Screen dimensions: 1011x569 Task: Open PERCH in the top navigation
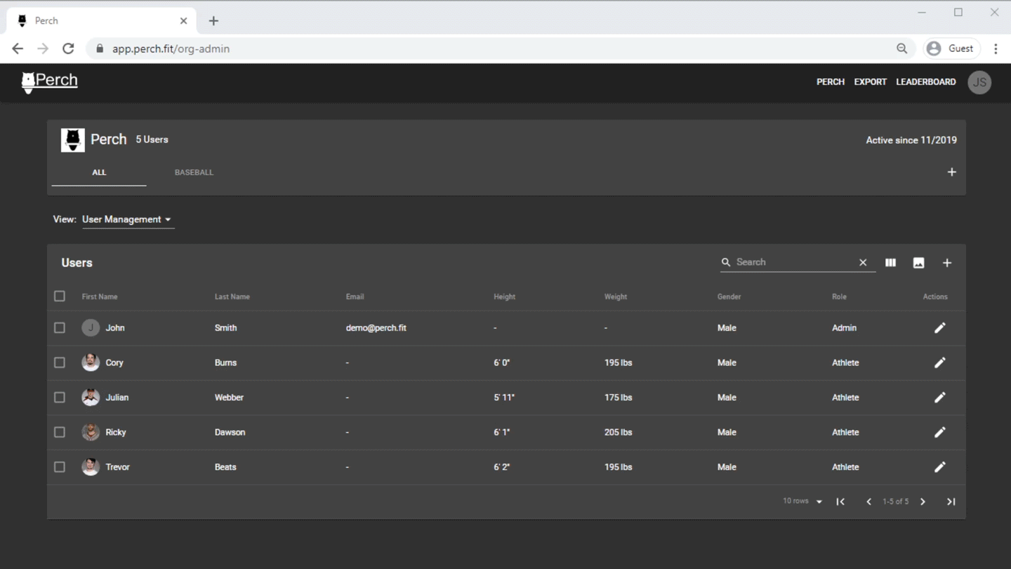click(x=830, y=82)
